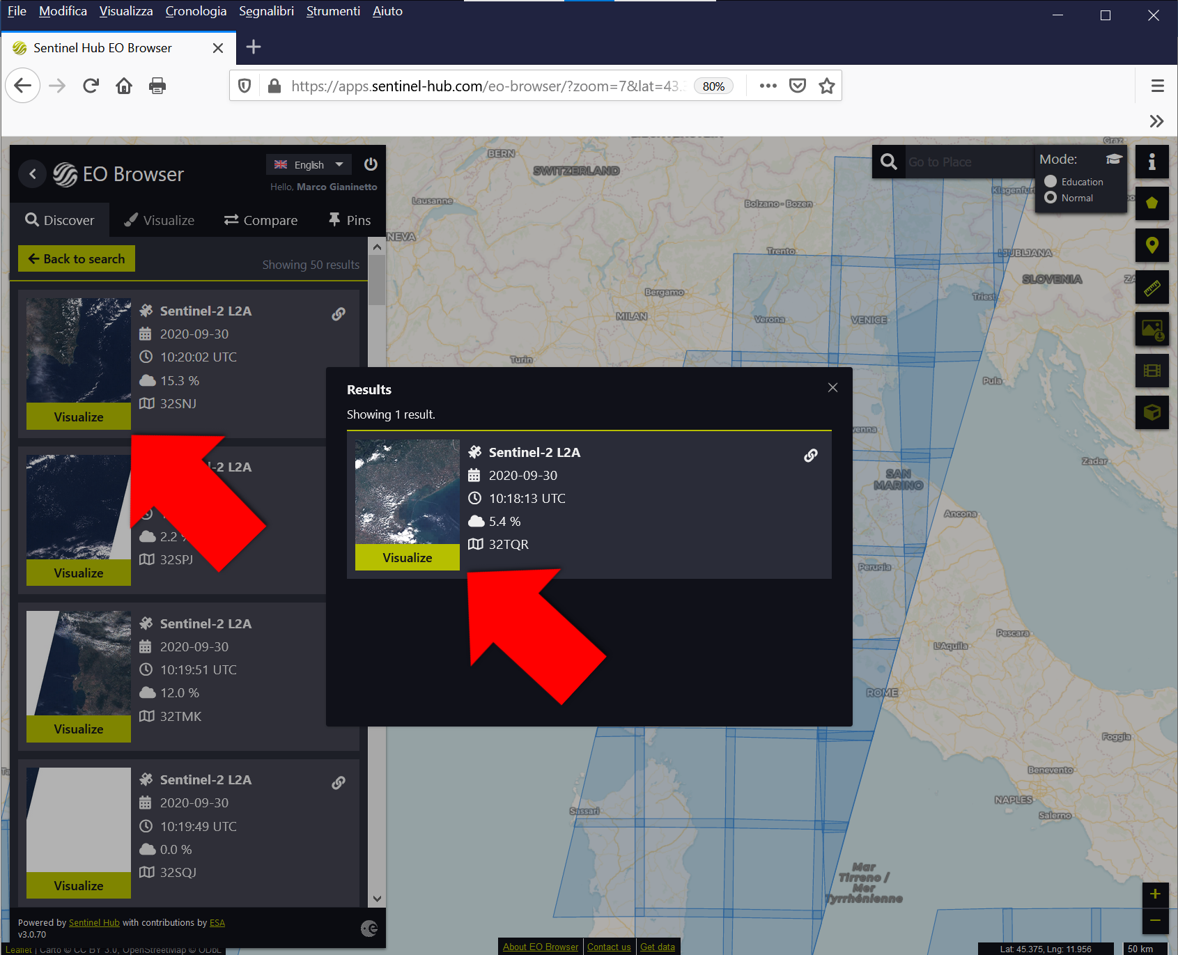Open the timelapse film icon
The height and width of the screenshot is (955, 1178).
(x=1152, y=371)
